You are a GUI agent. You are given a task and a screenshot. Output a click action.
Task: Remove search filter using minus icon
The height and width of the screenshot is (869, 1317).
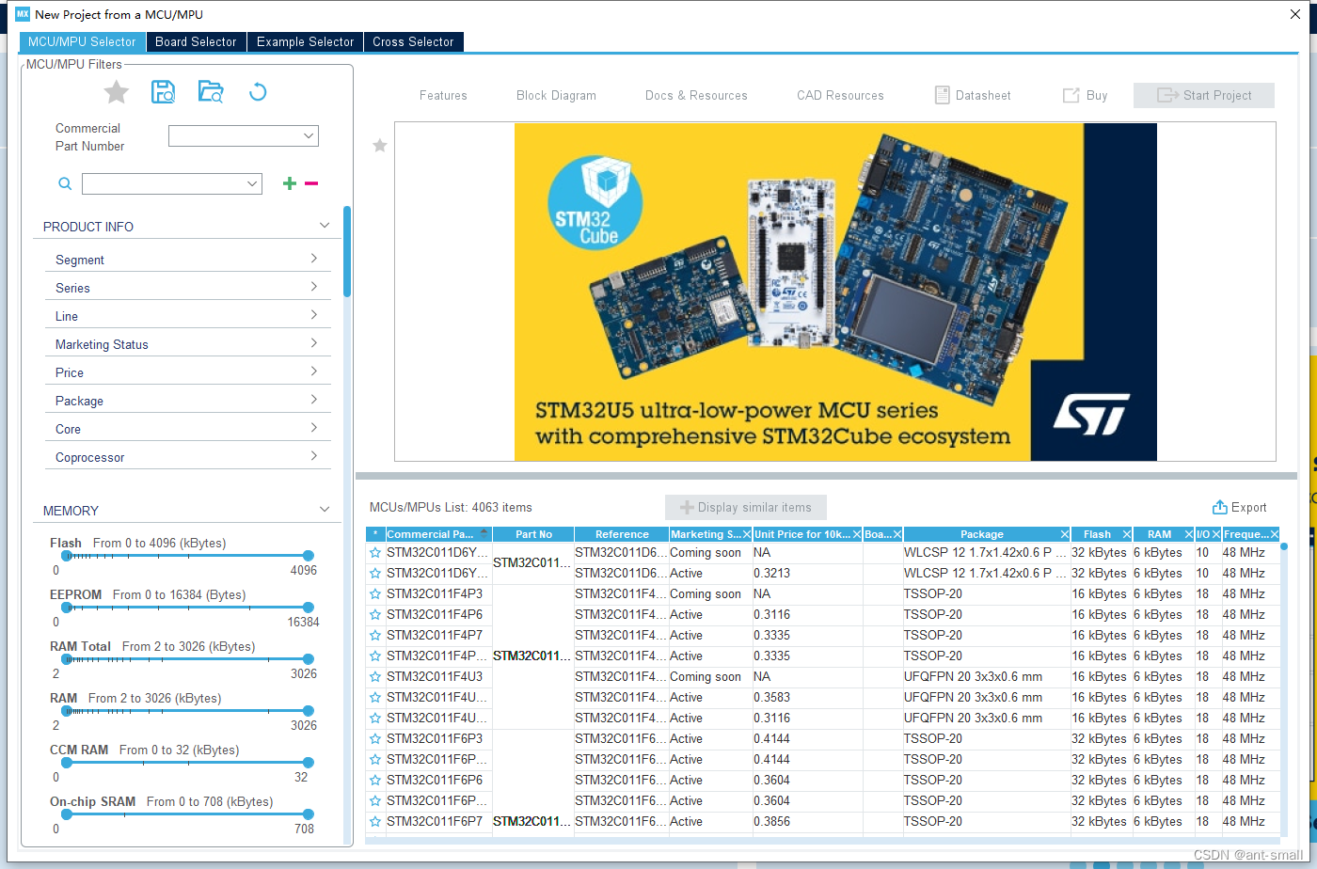(311, 183)
